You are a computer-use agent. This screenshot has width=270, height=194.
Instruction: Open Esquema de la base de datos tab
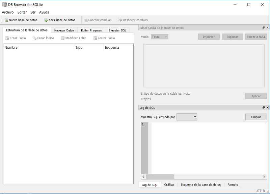pos(200,185)
